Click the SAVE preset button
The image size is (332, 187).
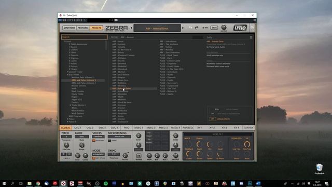214,28
